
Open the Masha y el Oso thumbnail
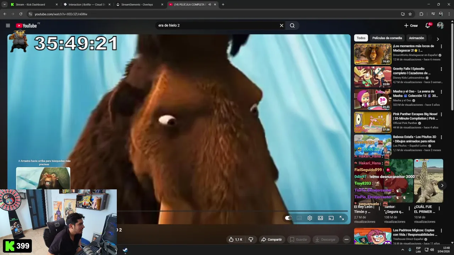[372, 99]
